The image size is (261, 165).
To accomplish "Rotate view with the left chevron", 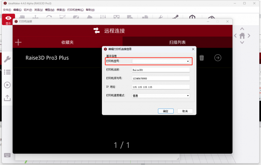I will [235, 36].
